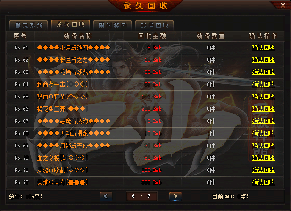Open the 账号回收 tab
Viewport: 291px width, 211px height.
click(x=154, y=25)
